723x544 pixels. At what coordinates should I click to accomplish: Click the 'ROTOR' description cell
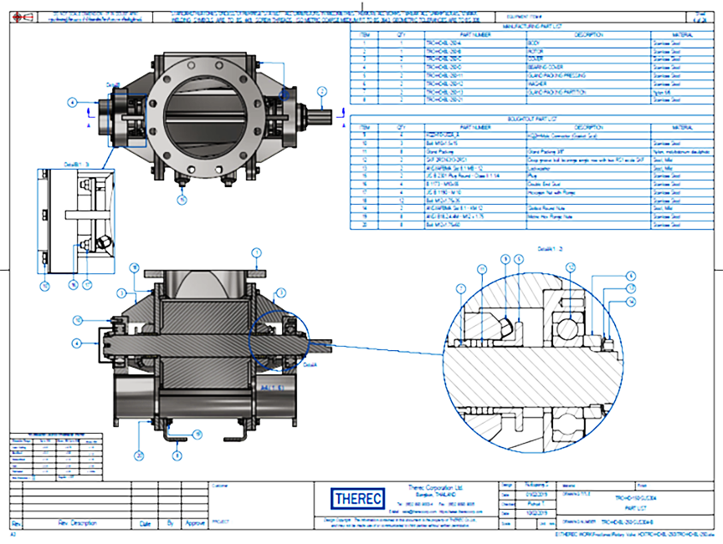588,52
